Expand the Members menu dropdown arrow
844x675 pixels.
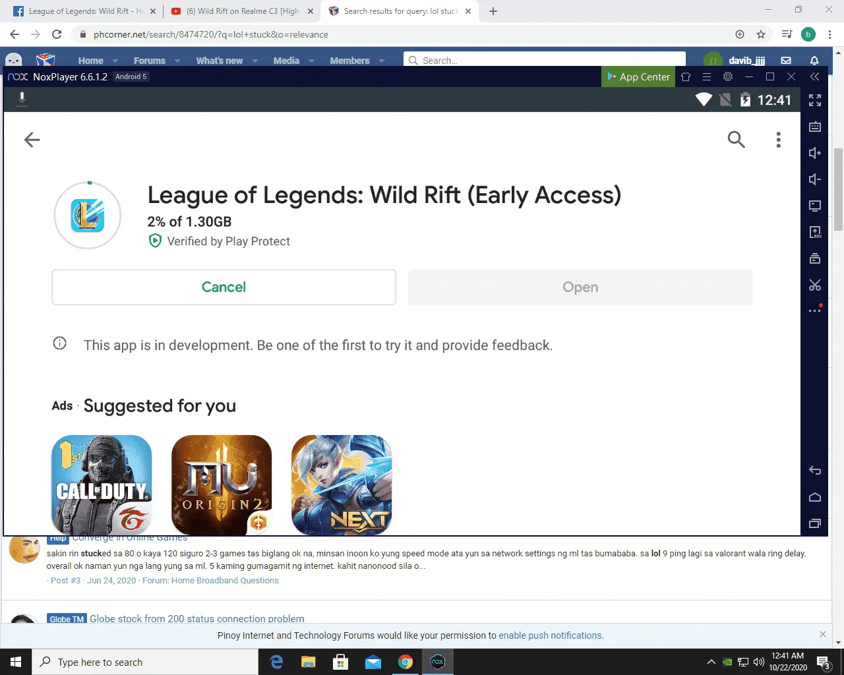[x=382, y=61]
